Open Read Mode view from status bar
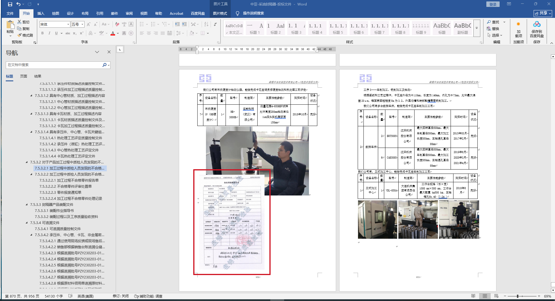The height and width of the screenshot is (301, 555). click(x=473, y=296)
